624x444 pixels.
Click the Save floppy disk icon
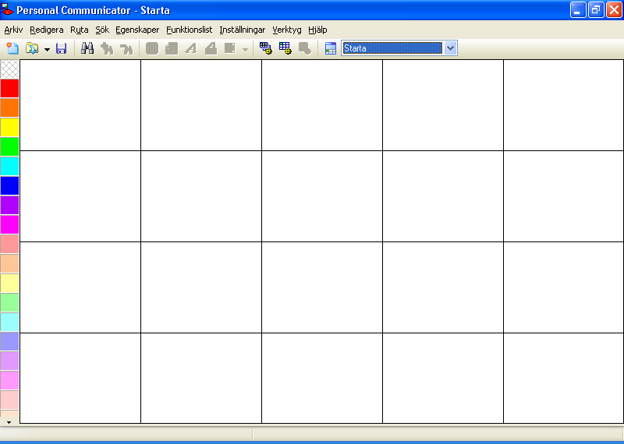click(61, 48)
